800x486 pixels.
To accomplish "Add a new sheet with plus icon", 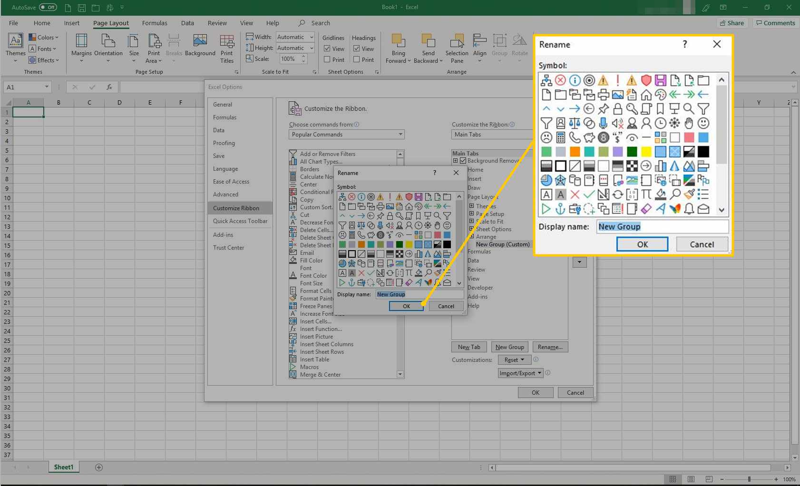I will (x=99, y=467).
